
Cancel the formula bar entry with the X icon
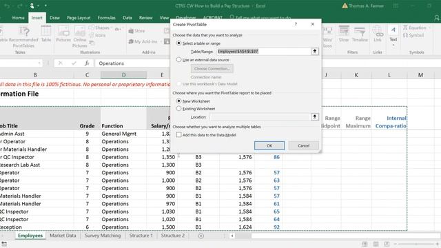[60, 63]
